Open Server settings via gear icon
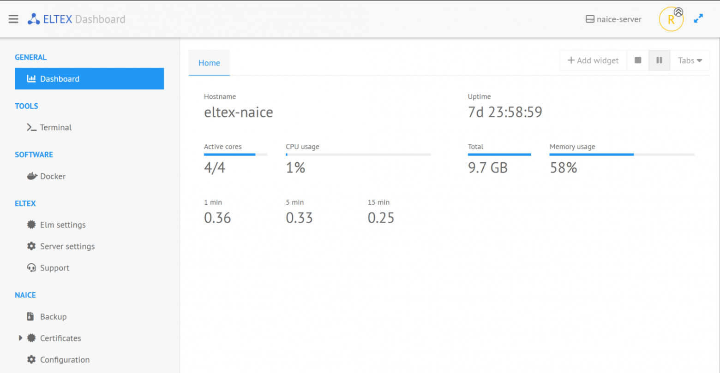The height and width of the screenshot is (373, 720). (x=31, y=246)
